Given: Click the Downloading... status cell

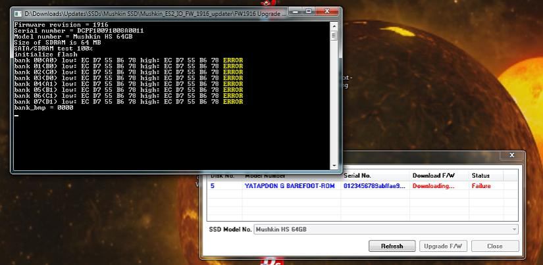Looking at the screenshot, I should point(433,186).
